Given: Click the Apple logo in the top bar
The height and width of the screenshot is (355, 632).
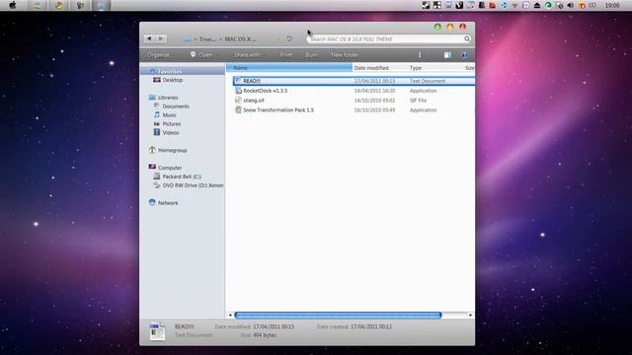Looking at the screenshot, I should [13, 5].
